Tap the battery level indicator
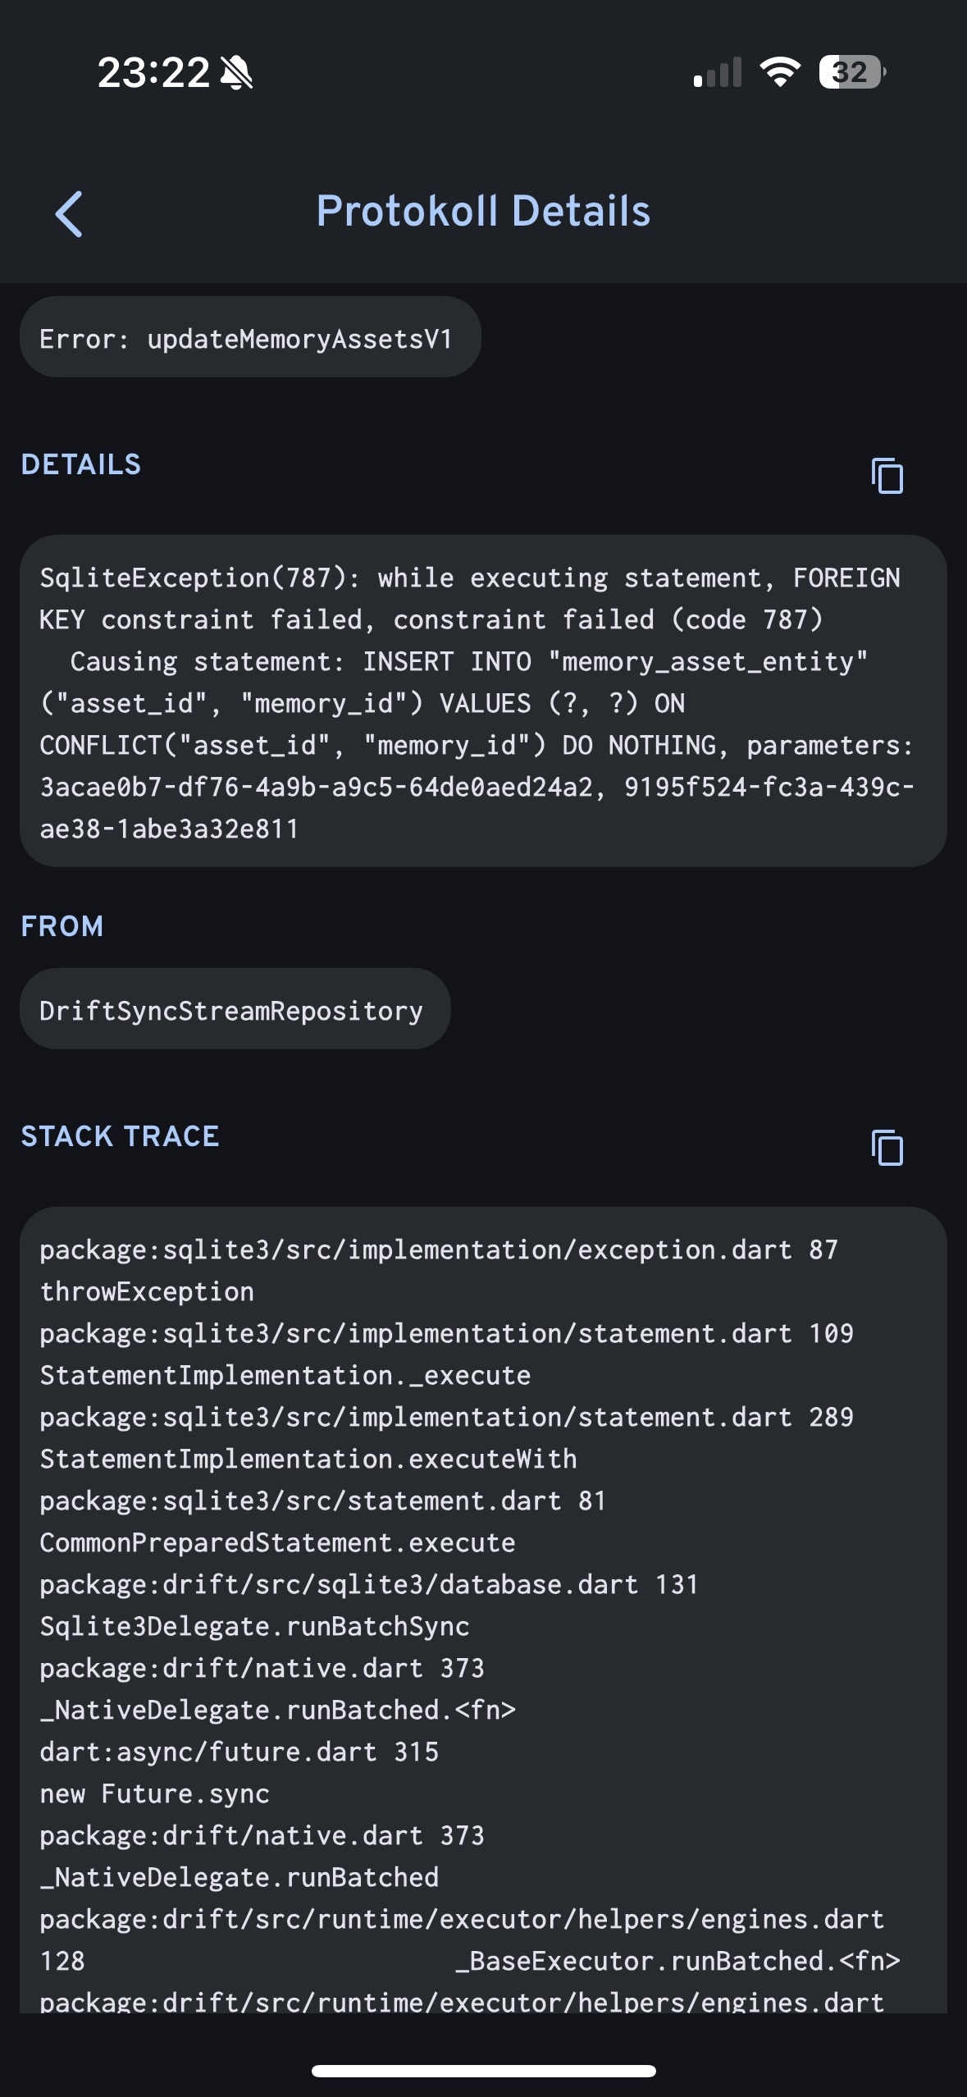 click(851, 72)
